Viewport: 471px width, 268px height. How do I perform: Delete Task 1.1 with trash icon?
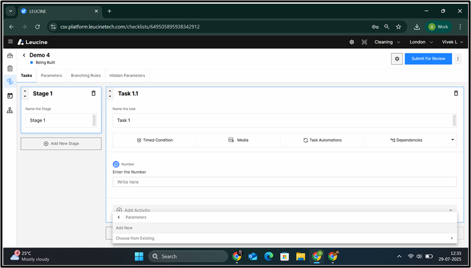click(456, 93)
